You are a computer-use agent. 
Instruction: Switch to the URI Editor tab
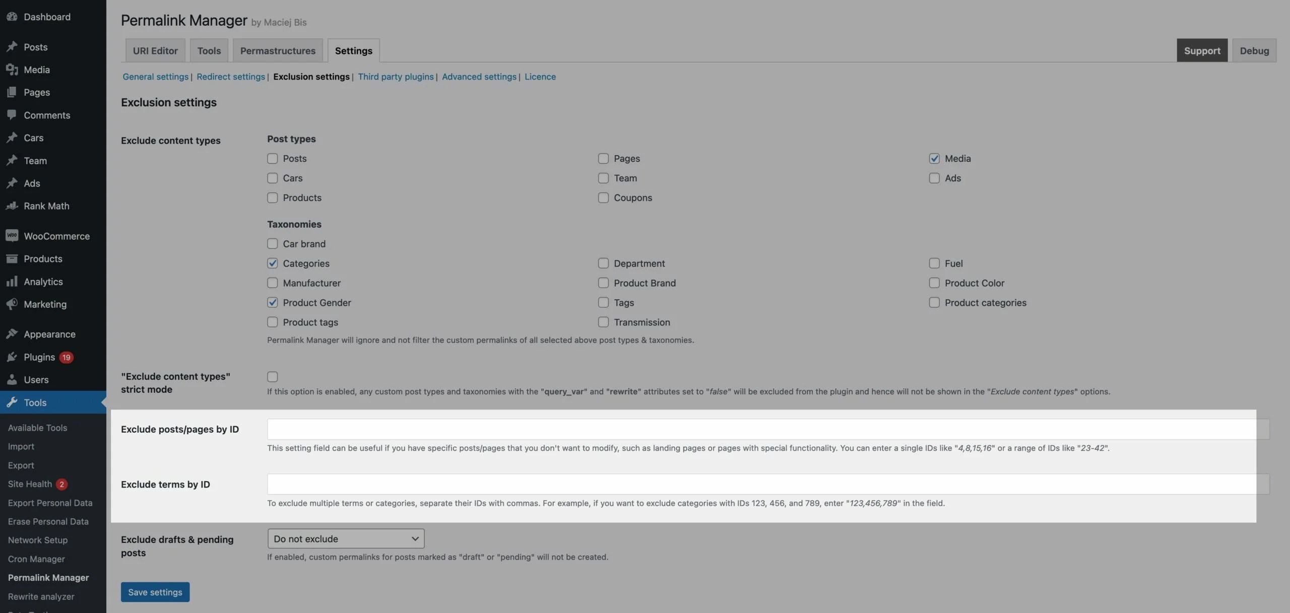(x=155, y=50)
